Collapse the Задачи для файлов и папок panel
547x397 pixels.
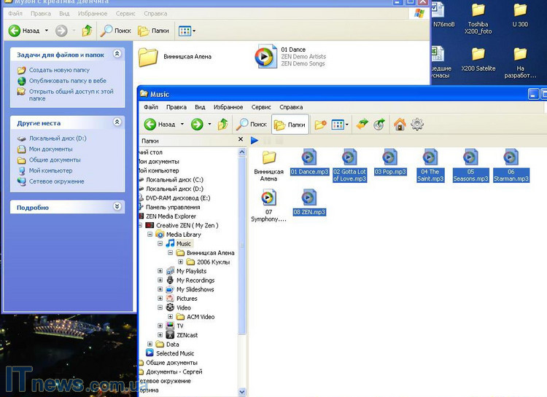(117, 55)
